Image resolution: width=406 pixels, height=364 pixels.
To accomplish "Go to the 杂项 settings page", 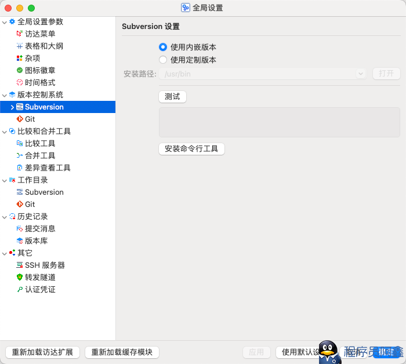I will pyautogui.click(x=32, y=58).
